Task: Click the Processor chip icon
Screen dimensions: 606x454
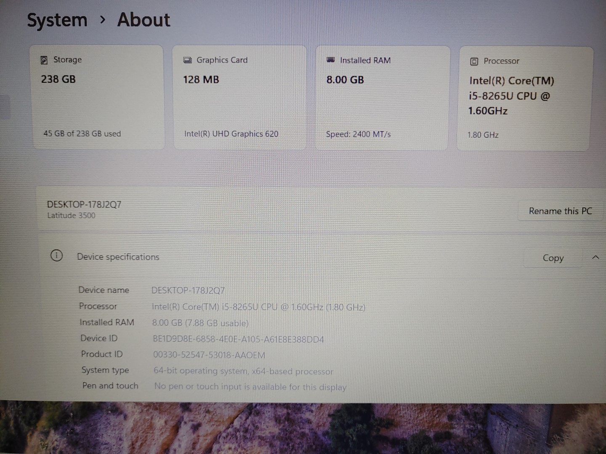Action: click(x=474, y=61)
